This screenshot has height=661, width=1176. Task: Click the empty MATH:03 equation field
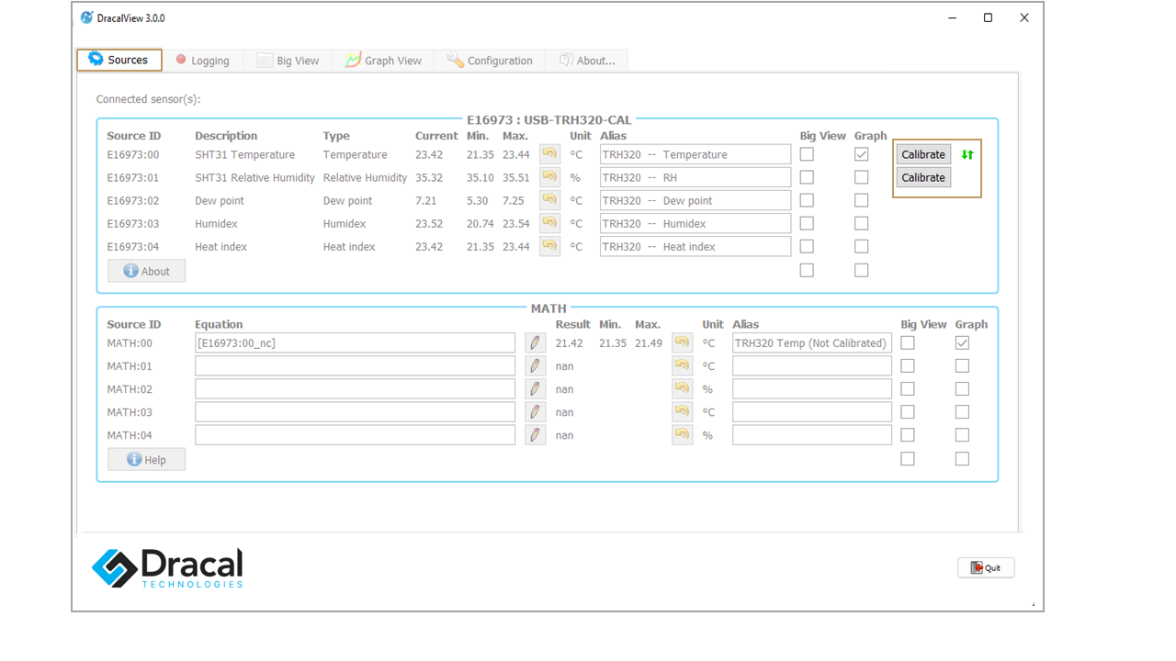coord(355,411)
